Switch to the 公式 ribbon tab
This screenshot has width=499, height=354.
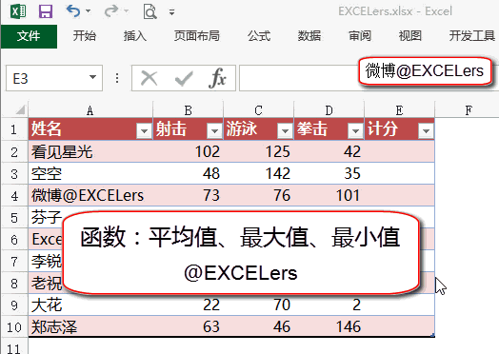[x=259, y=36]
